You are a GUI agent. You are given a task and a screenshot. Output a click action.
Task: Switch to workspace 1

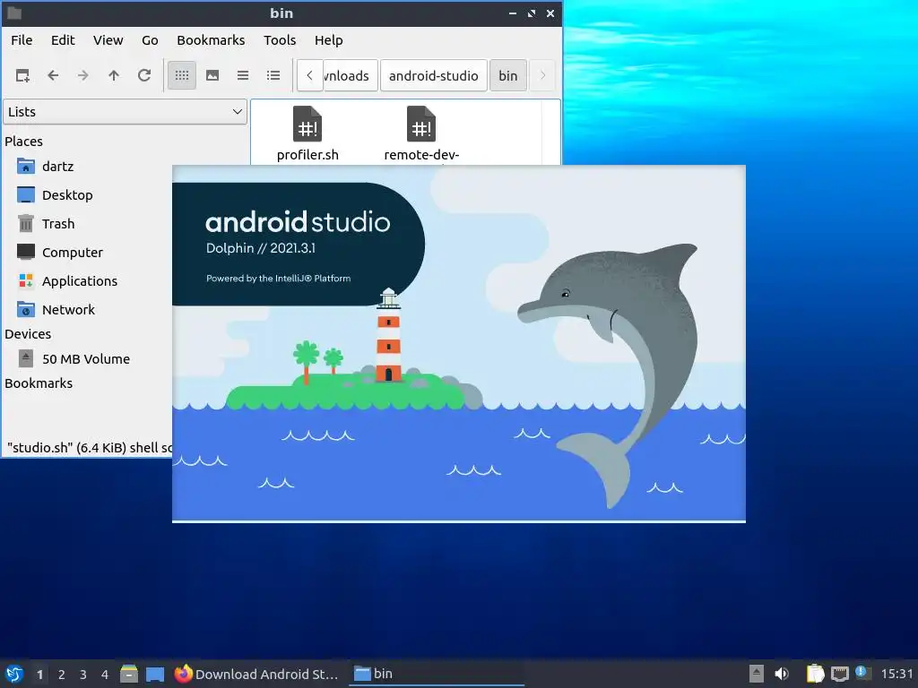39,675
